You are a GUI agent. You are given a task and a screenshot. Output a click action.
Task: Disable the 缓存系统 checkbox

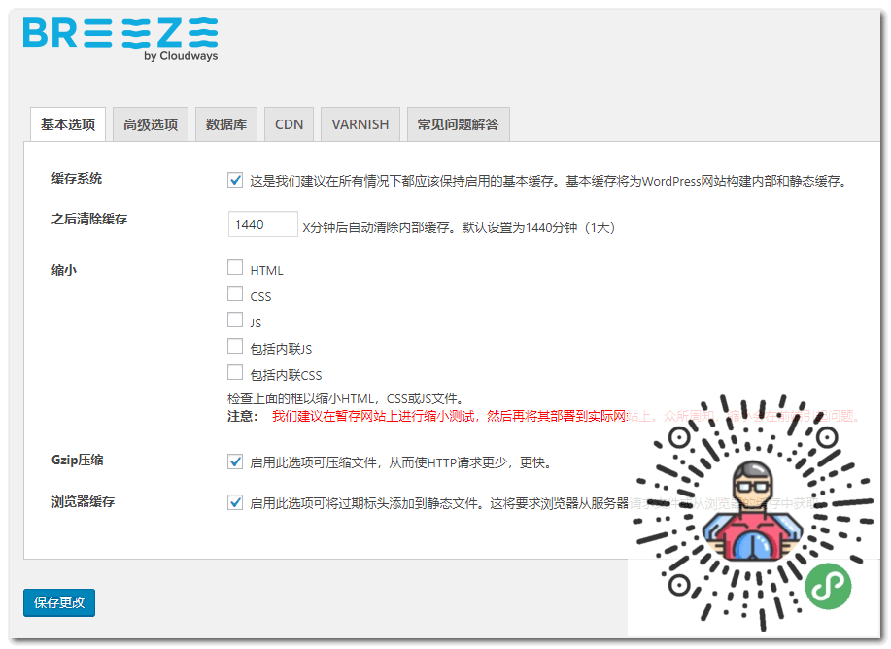[235, 179]
